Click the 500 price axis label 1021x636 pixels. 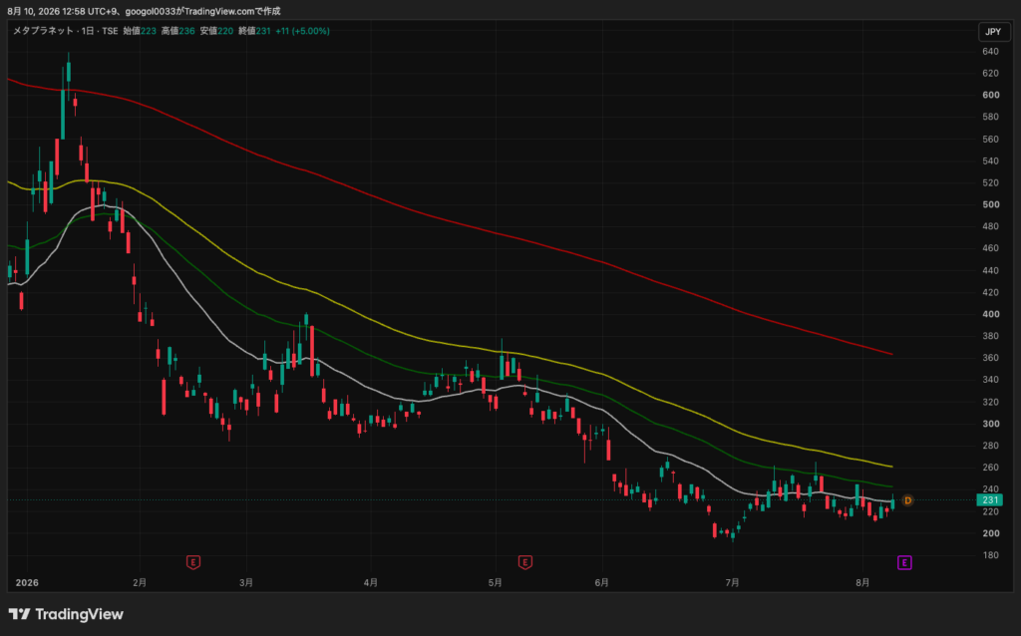point(990,204)
